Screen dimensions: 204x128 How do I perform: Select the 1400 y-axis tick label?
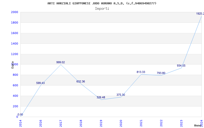point(15,44)
